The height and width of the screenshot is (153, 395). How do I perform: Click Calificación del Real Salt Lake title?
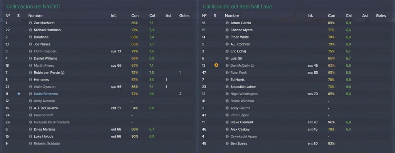point(237,7)
